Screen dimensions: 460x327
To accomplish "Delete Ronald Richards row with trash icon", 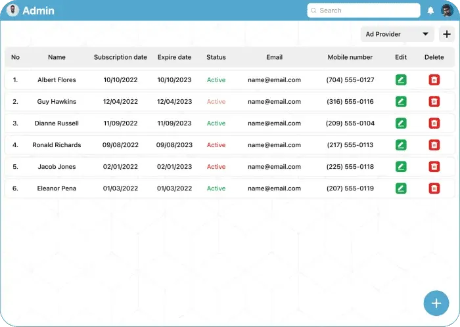I will click(x=434, y=144).
